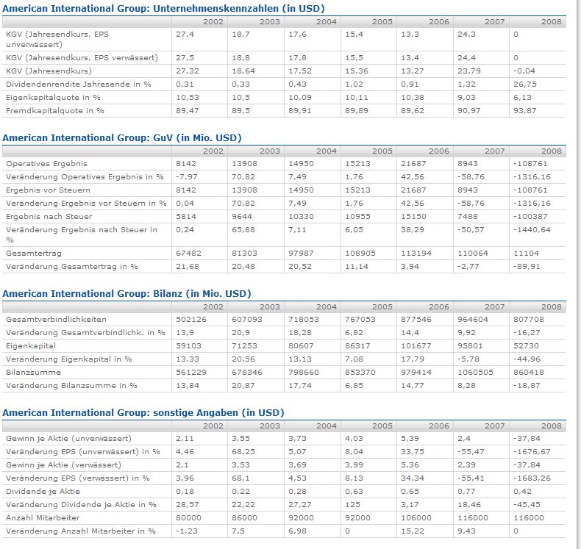Click Veränderung Dividende je Aktie value '125'
The height and width of the screenshot is (549, 581).
(x=353, y=505)
